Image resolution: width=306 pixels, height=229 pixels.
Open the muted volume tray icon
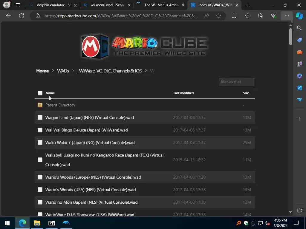pyautogui.click(x=267, y=223)
